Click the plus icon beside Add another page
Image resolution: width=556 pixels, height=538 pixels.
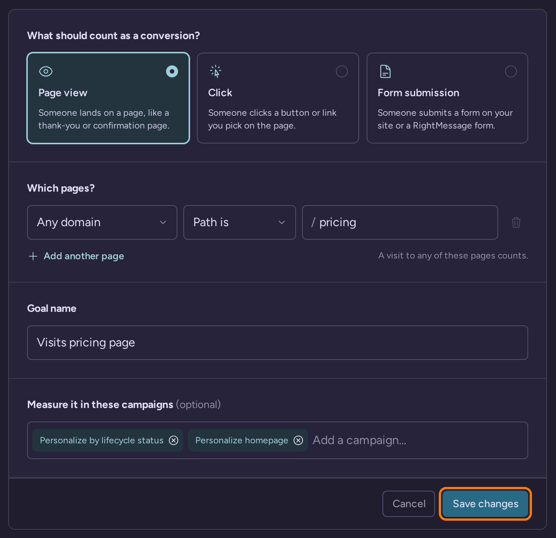(x=33, y=256)
